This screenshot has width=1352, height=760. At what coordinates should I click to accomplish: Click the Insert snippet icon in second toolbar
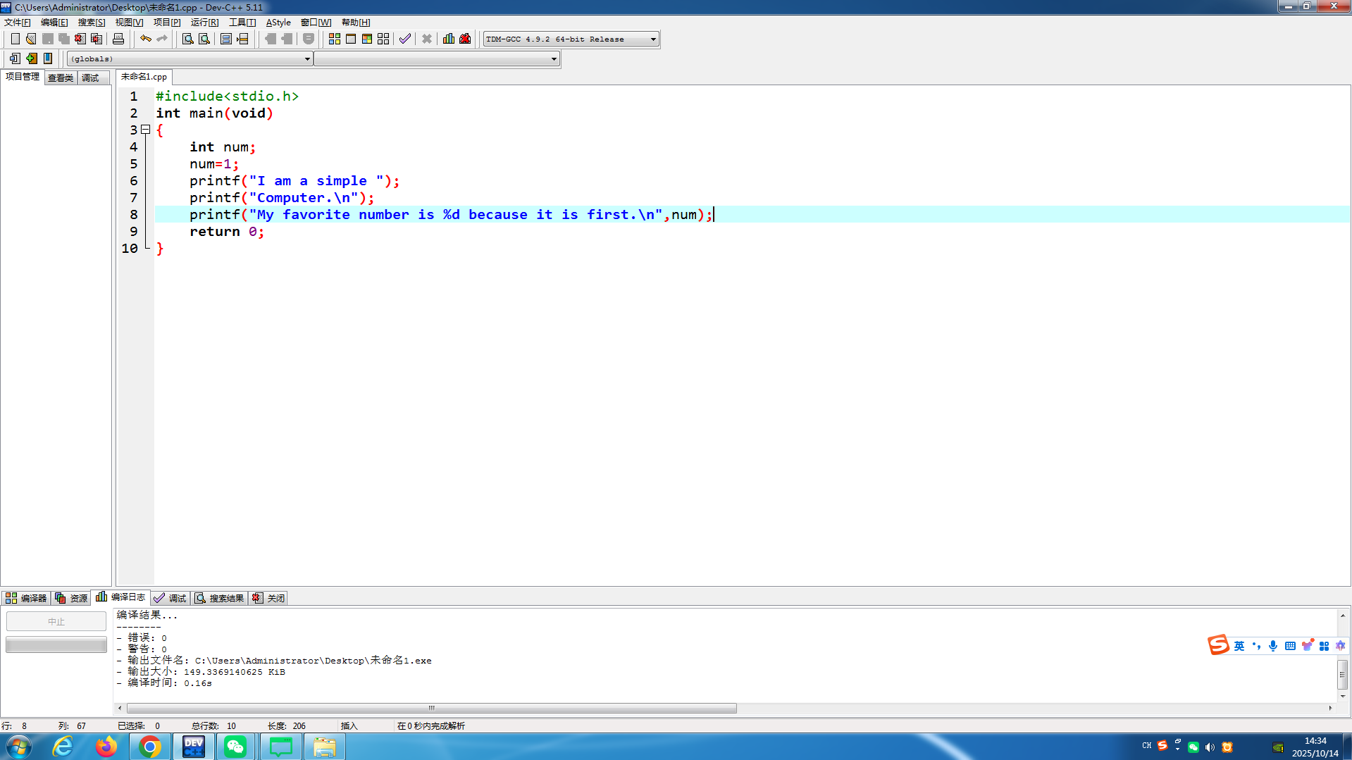(15, 58)
